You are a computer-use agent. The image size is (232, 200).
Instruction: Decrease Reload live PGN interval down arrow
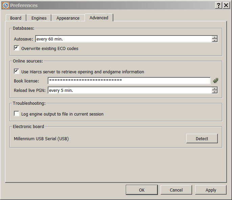tap(214, 92)
